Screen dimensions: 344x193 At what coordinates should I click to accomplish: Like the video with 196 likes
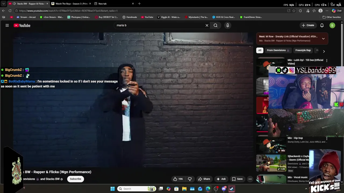[x=178, y=179]
